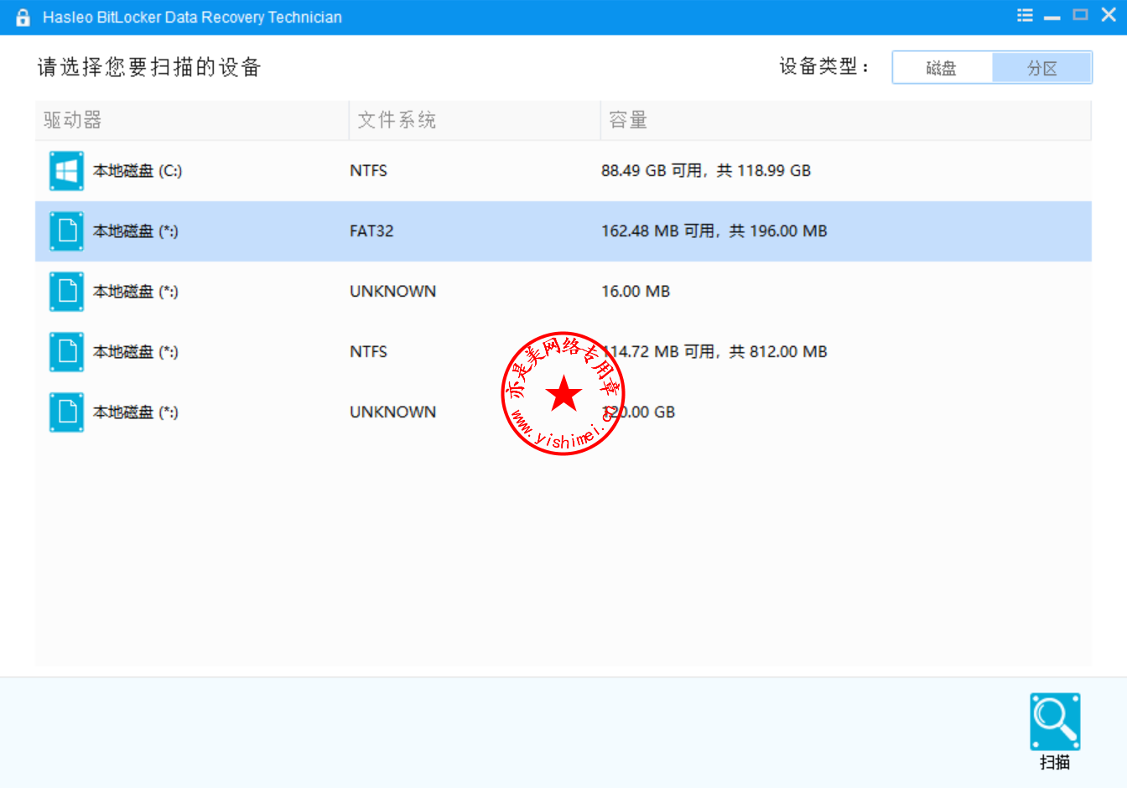
Task: Click the 120.00 GB partition's drive icon
Action: [66, 412]
